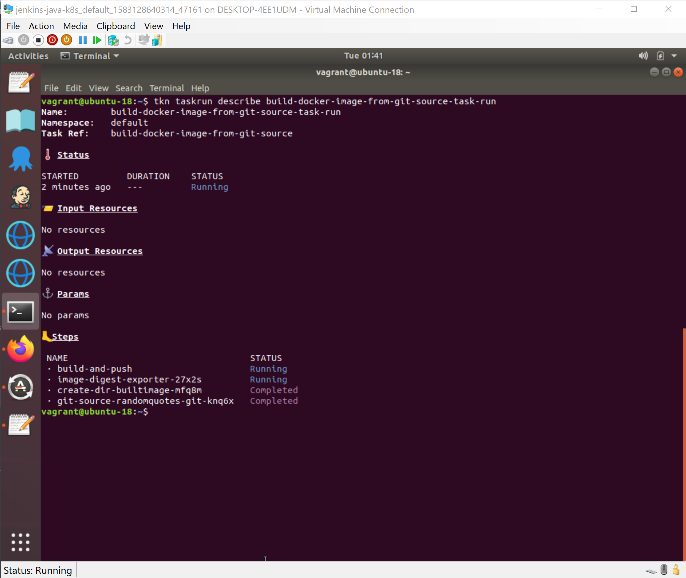Expand the system status menu arrow

[674, 56]
